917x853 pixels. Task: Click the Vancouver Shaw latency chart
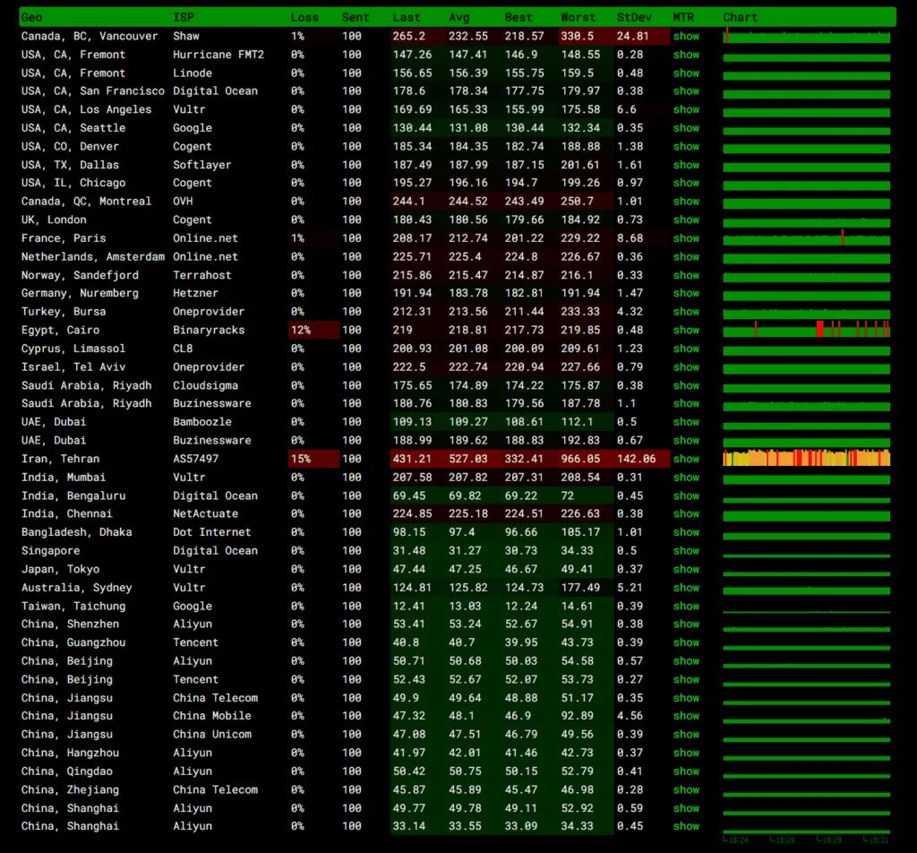(x=807, y=36)
